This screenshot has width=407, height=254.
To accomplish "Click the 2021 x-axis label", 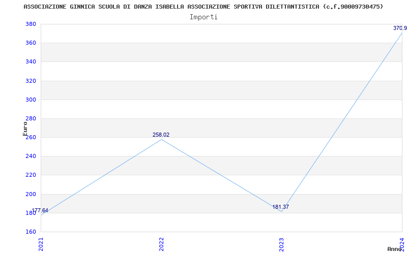I will point(41,244).
